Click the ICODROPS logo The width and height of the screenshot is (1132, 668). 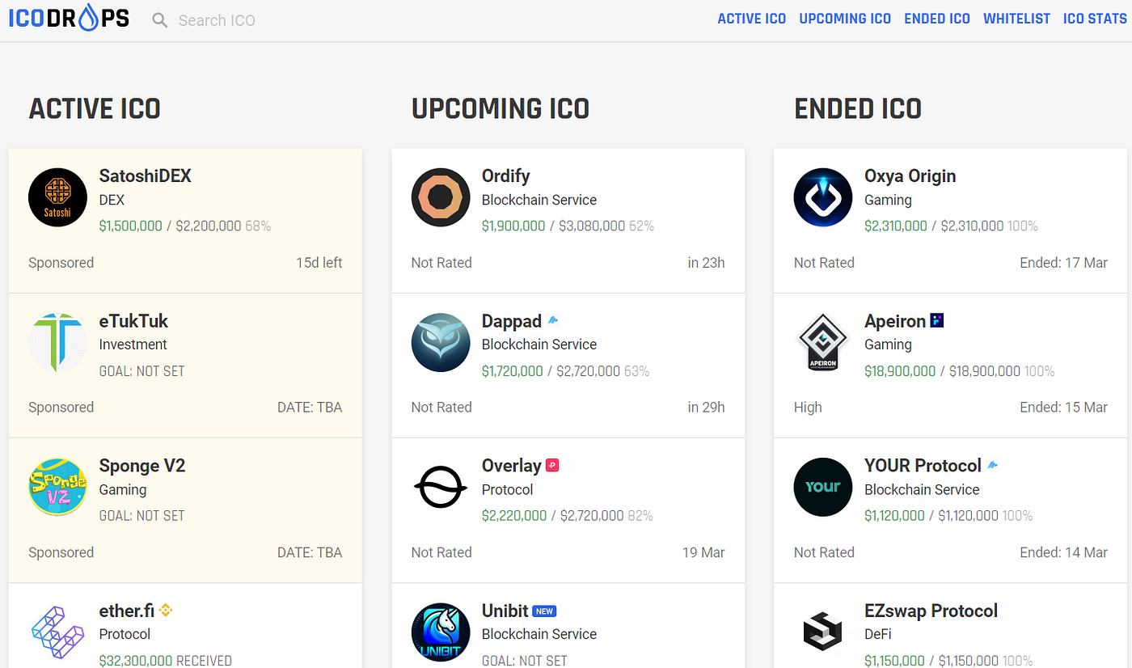point(69,19)
